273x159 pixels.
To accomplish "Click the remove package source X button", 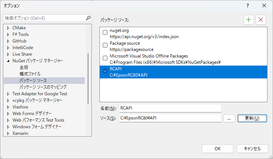I will (x=261, y=20).
